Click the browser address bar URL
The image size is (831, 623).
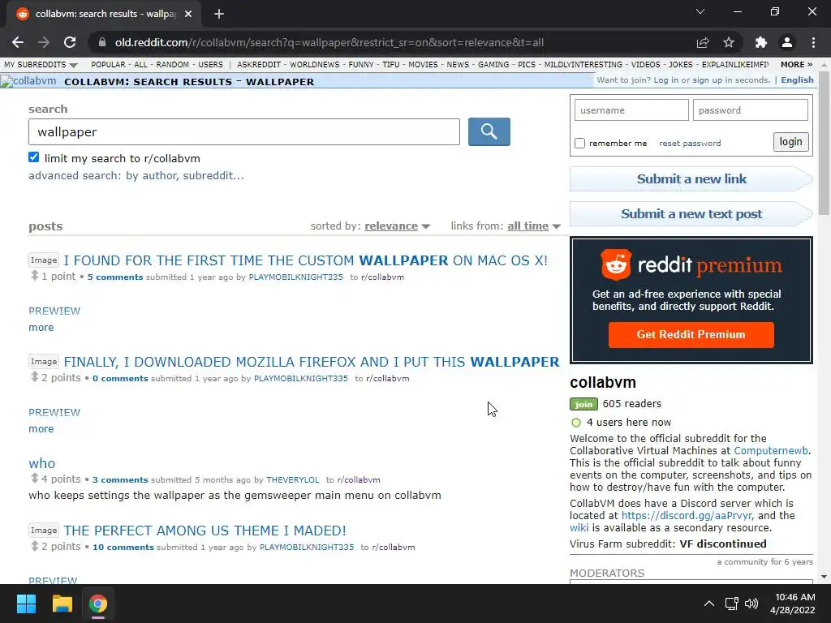pos(329,42)
